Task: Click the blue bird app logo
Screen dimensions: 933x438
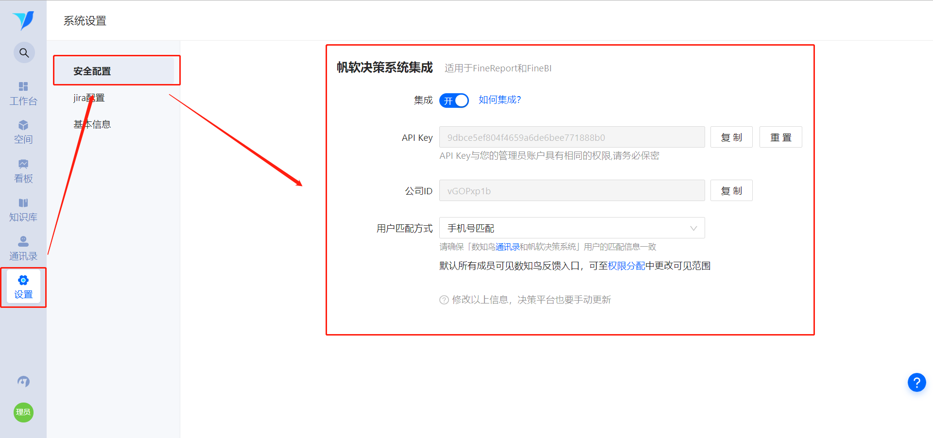Action: tap(23, 20)
